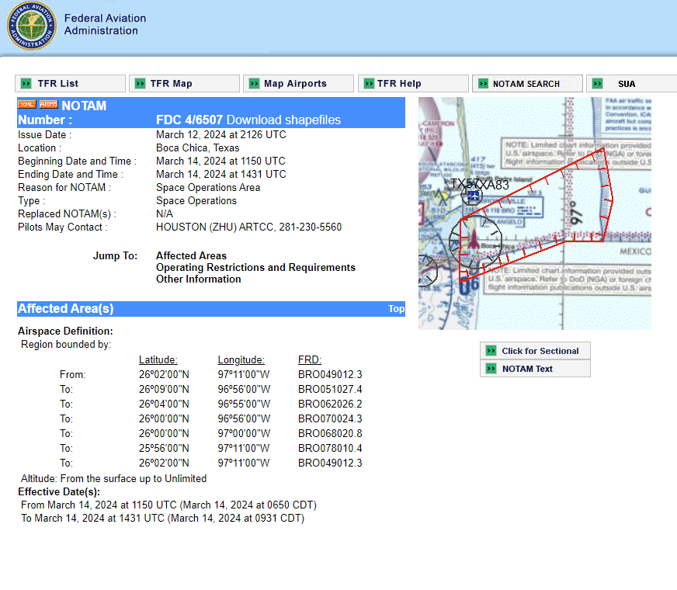Screen dimensions: 677x590
Task: Click the 'Latitude:' column header
Action: (x=158, y=359)
